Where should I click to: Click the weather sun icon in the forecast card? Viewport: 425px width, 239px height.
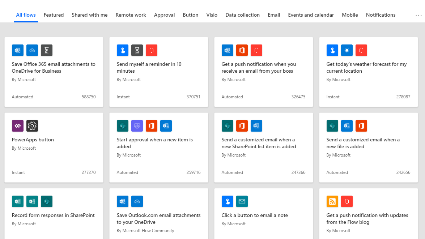pyautogui.click(x=347, y=50)
